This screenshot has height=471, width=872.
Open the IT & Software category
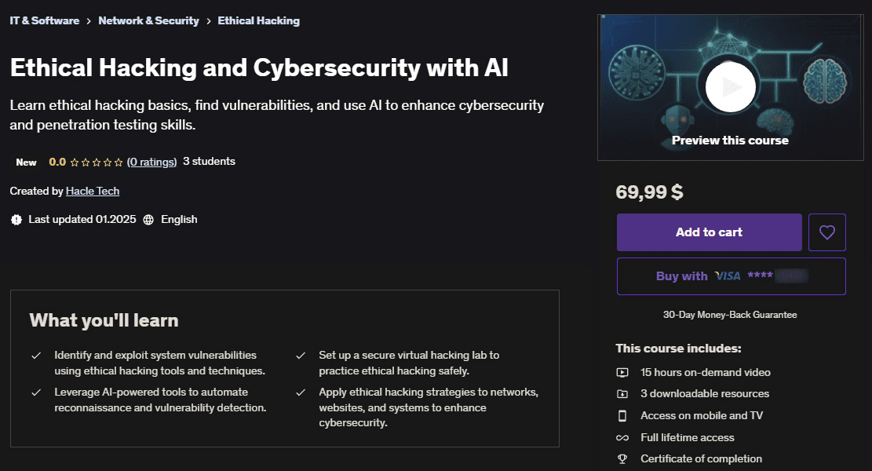(44, 20)
